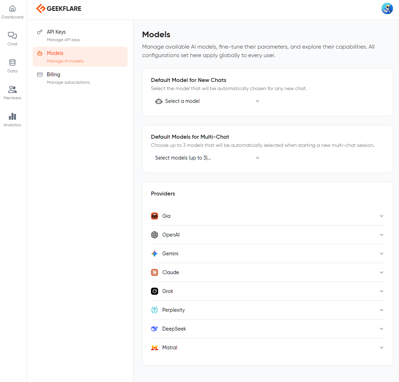Expand the OpenAI provider chevron

pos(382,235)
